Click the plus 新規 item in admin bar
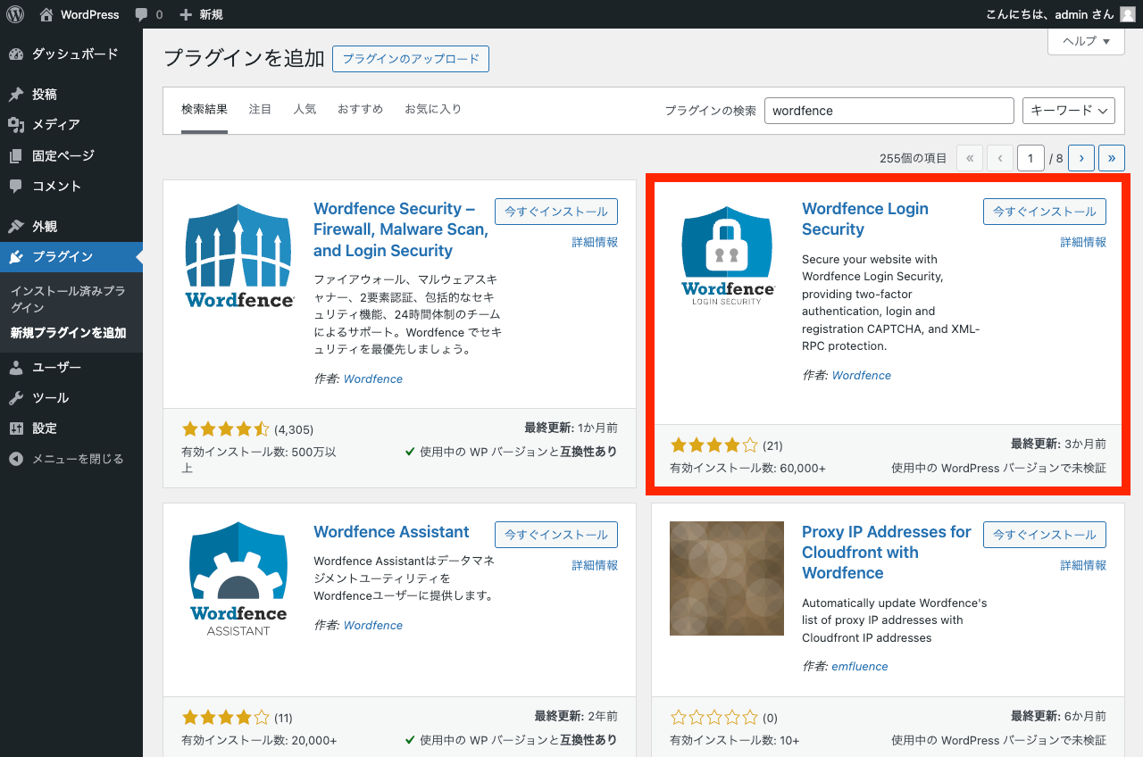This screenshot has height=757, width=1143. (x=201, y=14)
